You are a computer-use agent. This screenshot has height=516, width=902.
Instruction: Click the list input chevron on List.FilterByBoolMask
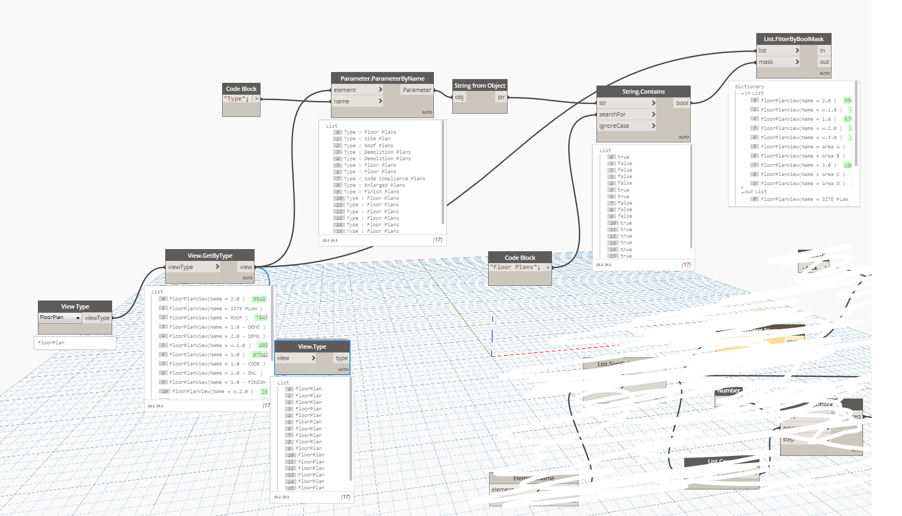(x=798, y=50)
